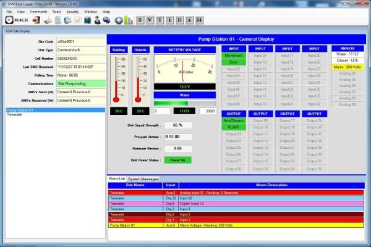The width and height of the screenshot is (371, 247).
Task: Click the T letter toolbar button
Action: click(160, 20)
